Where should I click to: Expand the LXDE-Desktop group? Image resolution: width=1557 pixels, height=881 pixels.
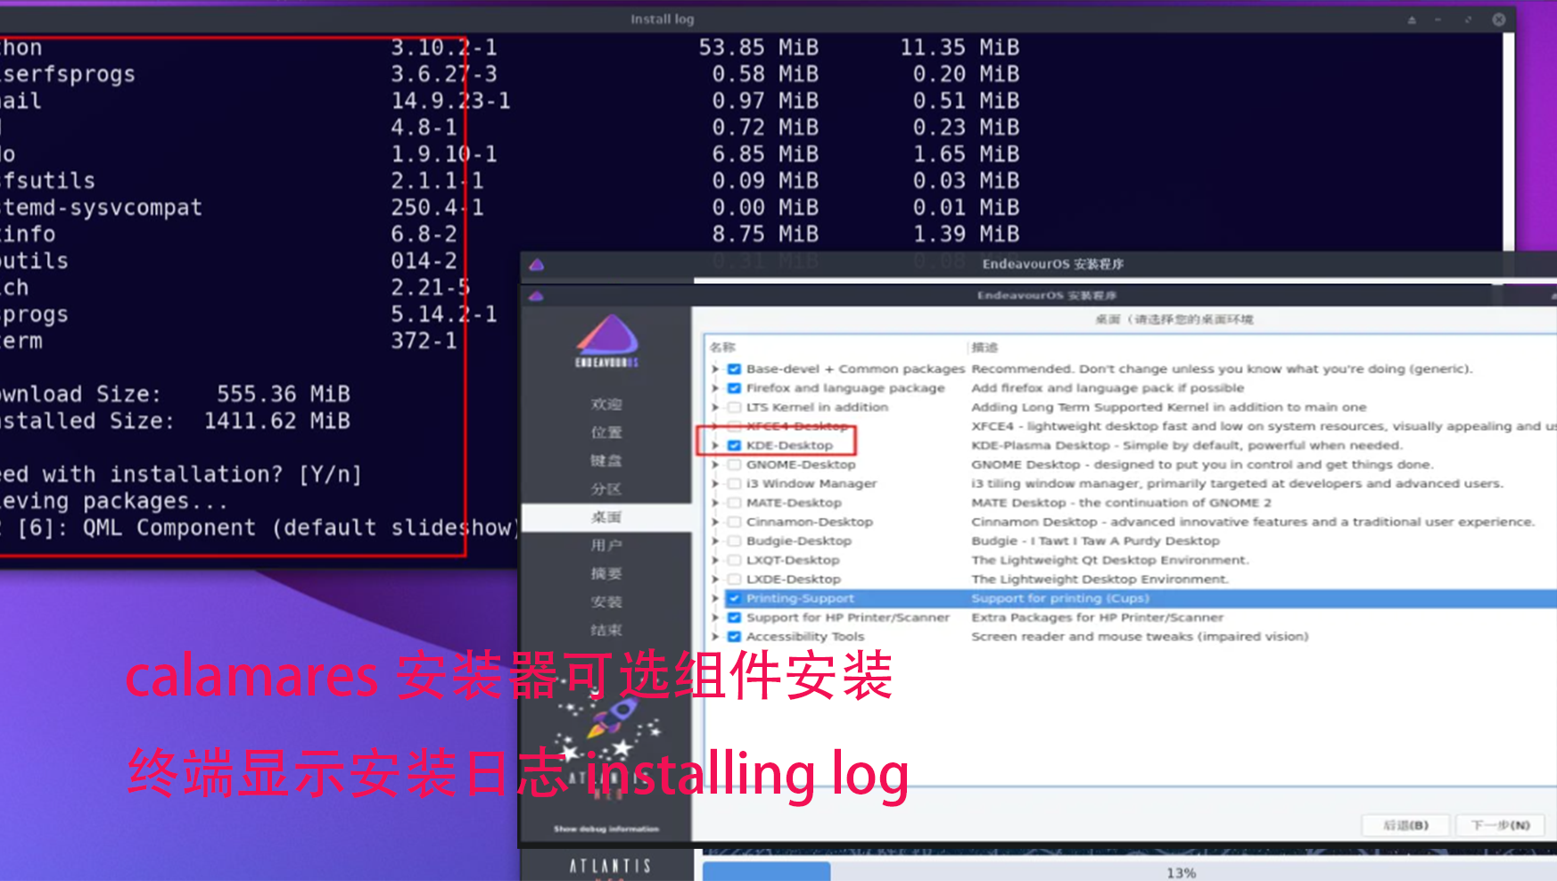(715, 580)
